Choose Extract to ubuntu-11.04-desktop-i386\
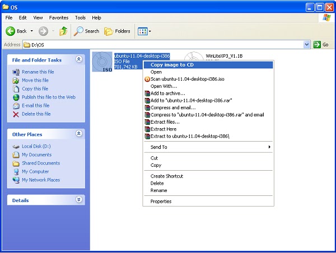The height and width of the screenshot is (253, 336). pyautogui.click(x=208, y=136)
